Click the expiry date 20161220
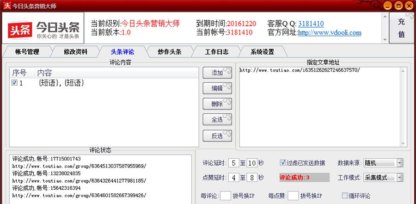This screenshot has height=204, width=416. 241,24
